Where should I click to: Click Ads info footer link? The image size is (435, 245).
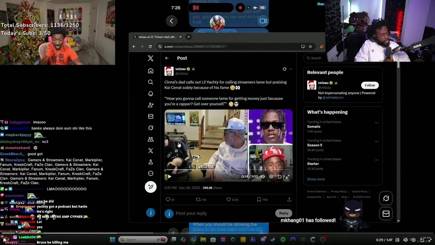(331, 197)
